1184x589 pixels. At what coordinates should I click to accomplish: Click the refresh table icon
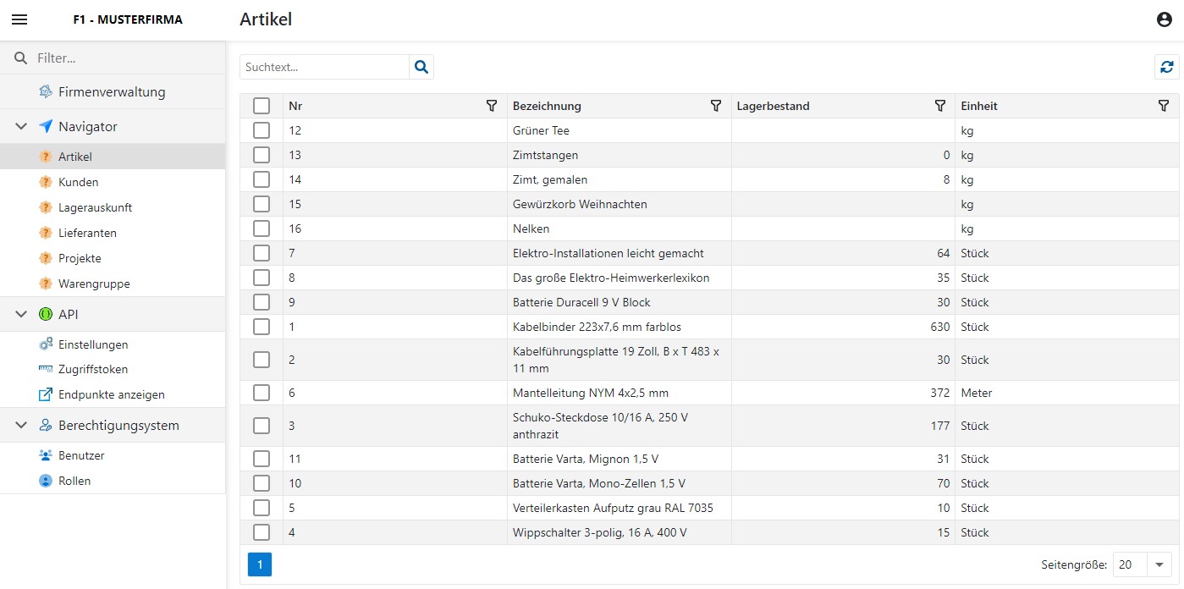point(1166,67)
